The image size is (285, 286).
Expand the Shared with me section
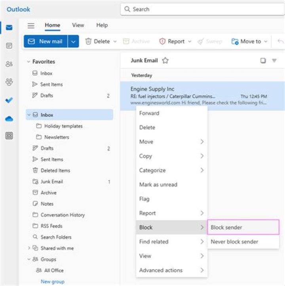pyautogui.click(x=28, y=248)
